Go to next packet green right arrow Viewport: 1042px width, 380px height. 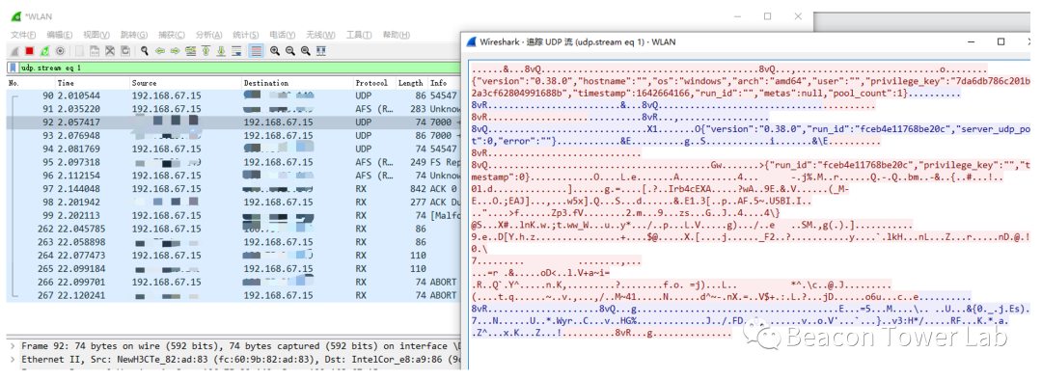point(176,51)
